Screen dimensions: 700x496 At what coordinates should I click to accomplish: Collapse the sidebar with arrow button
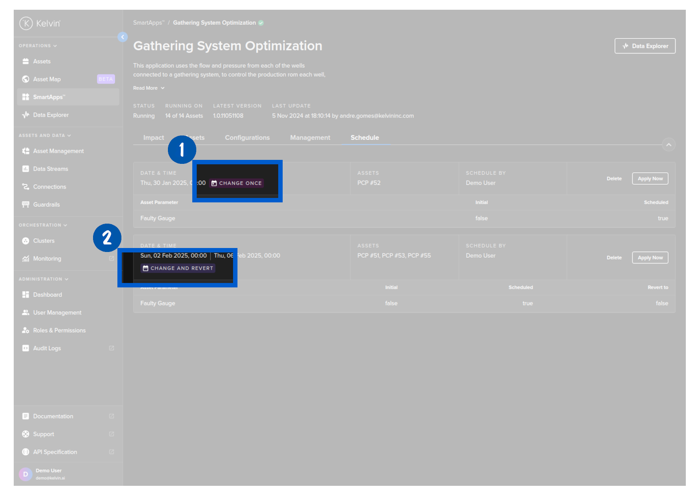tap(123, 37)
